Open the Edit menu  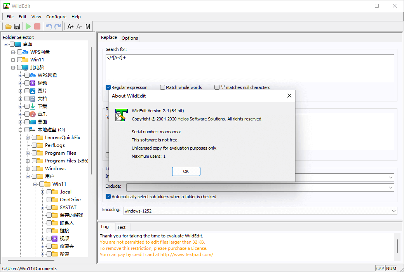pos(23,17)
